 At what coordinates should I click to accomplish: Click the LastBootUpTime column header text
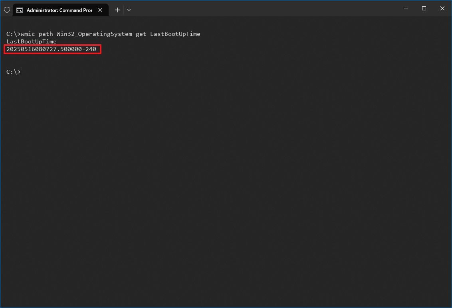pos(31,41)
